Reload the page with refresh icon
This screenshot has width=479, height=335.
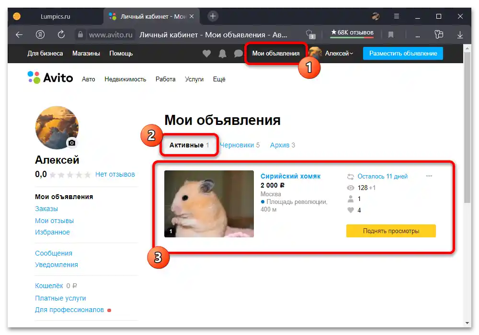click(x=61, y=34)
